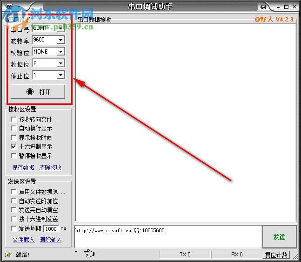This screenshot has height=262, width=301.
Task: Click the RX:0 counter in status bar
Action: point(237,255)
